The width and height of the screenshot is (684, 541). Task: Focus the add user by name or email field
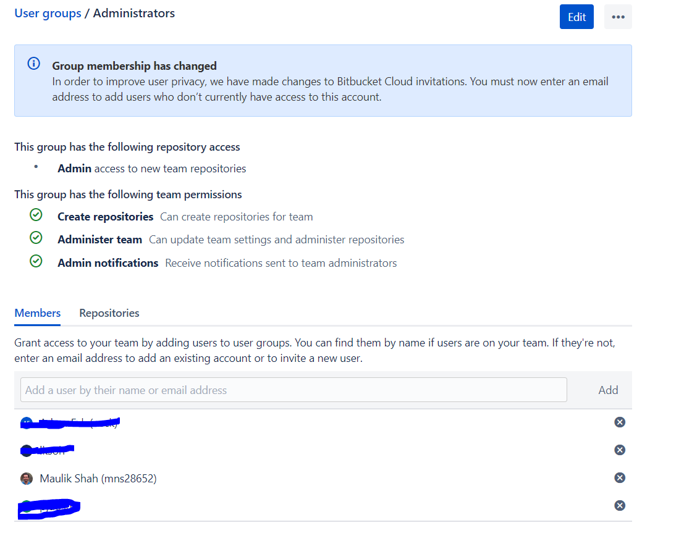(x=293, y=390)
